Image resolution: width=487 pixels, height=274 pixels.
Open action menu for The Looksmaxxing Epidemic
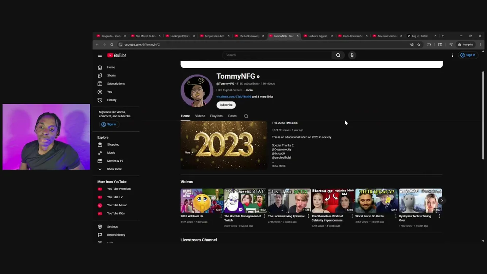point(308,216)
